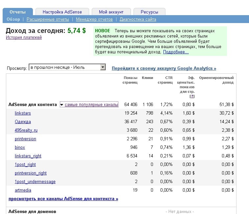Open the Настройка AdSense tab
This screenshot has height=214, width=249.
[62, 12]
